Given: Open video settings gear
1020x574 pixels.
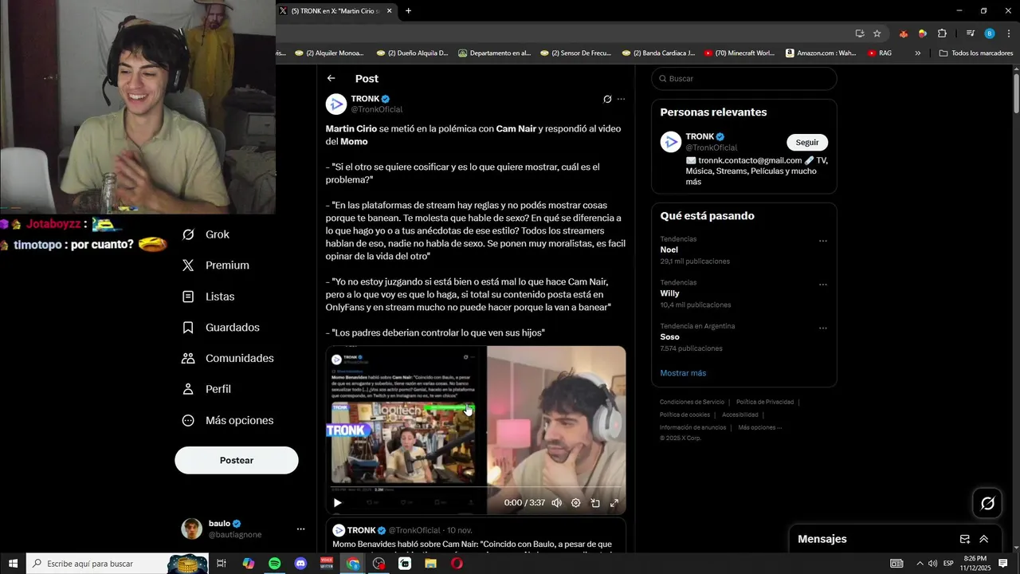Looking at the screenshot, I should pyautogui.click(x=575, y=503).
